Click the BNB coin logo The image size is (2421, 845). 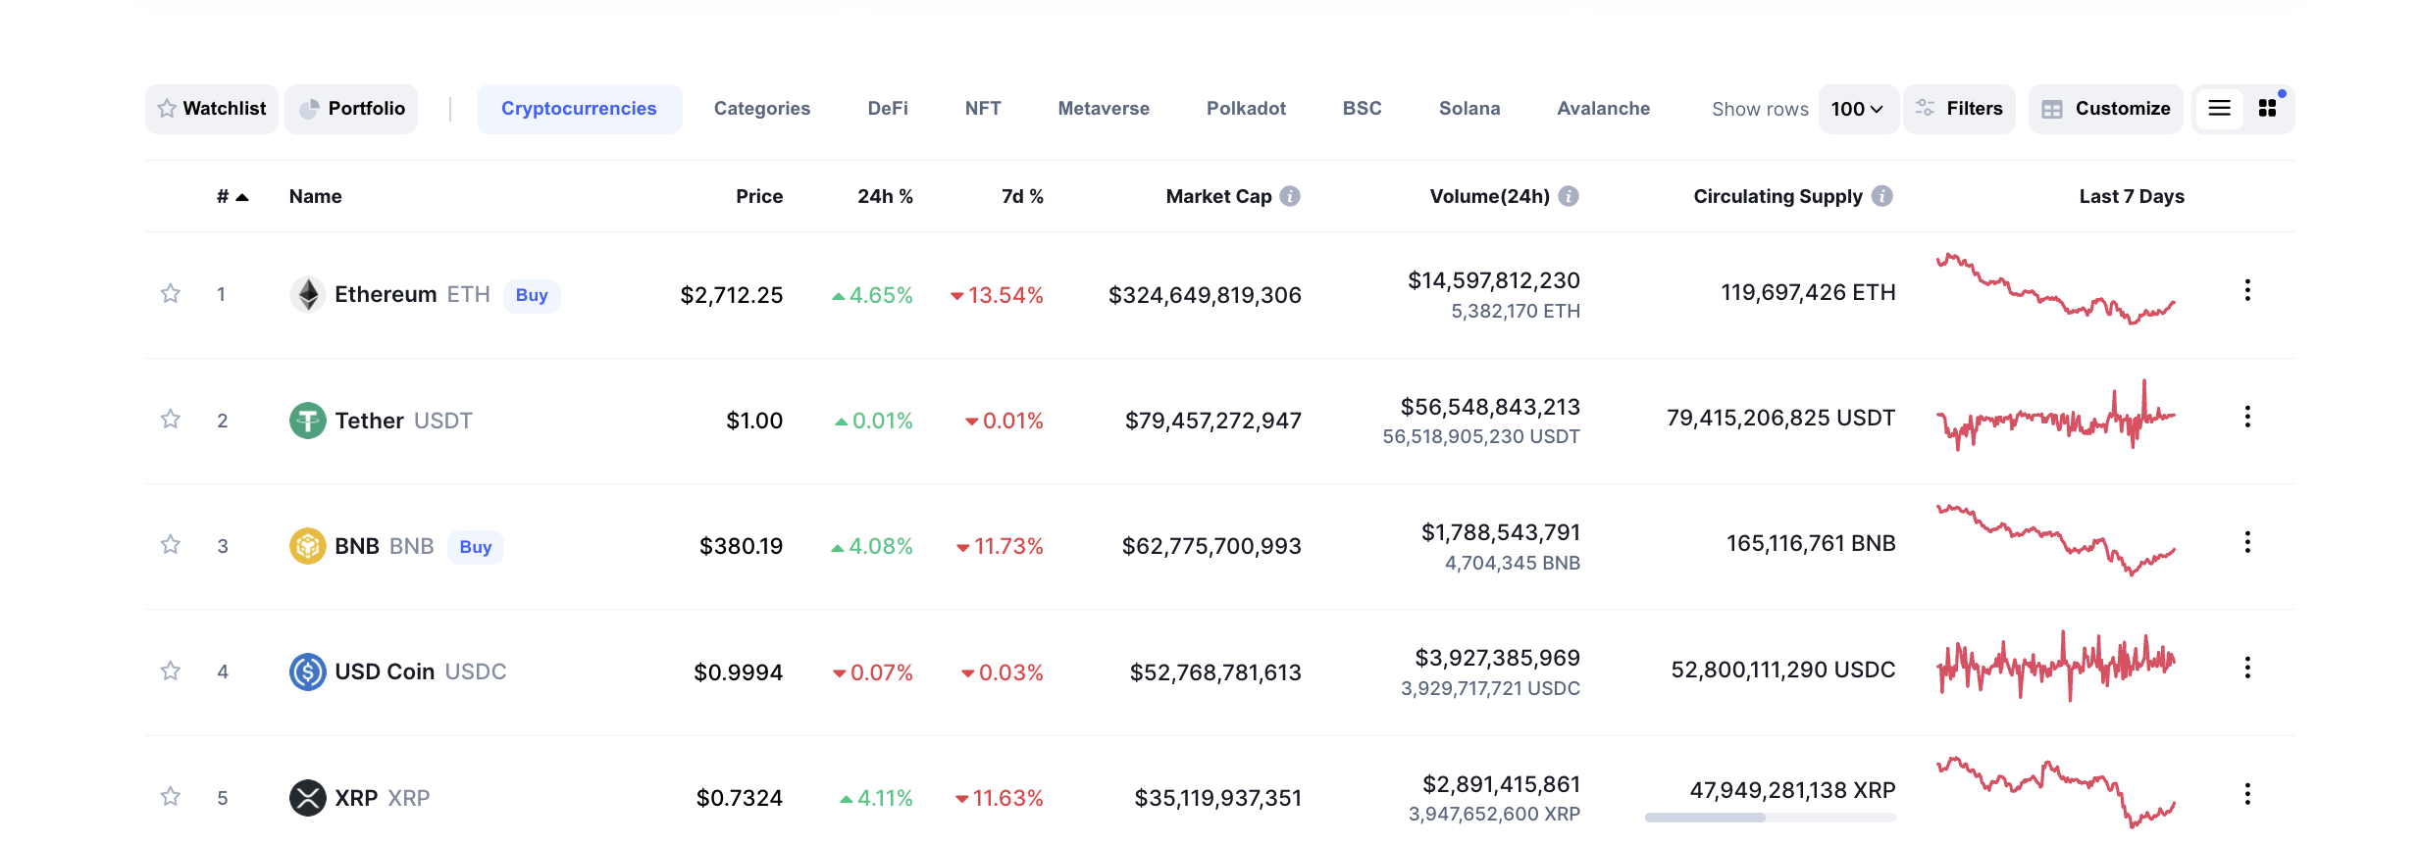(x=308, y=546)
